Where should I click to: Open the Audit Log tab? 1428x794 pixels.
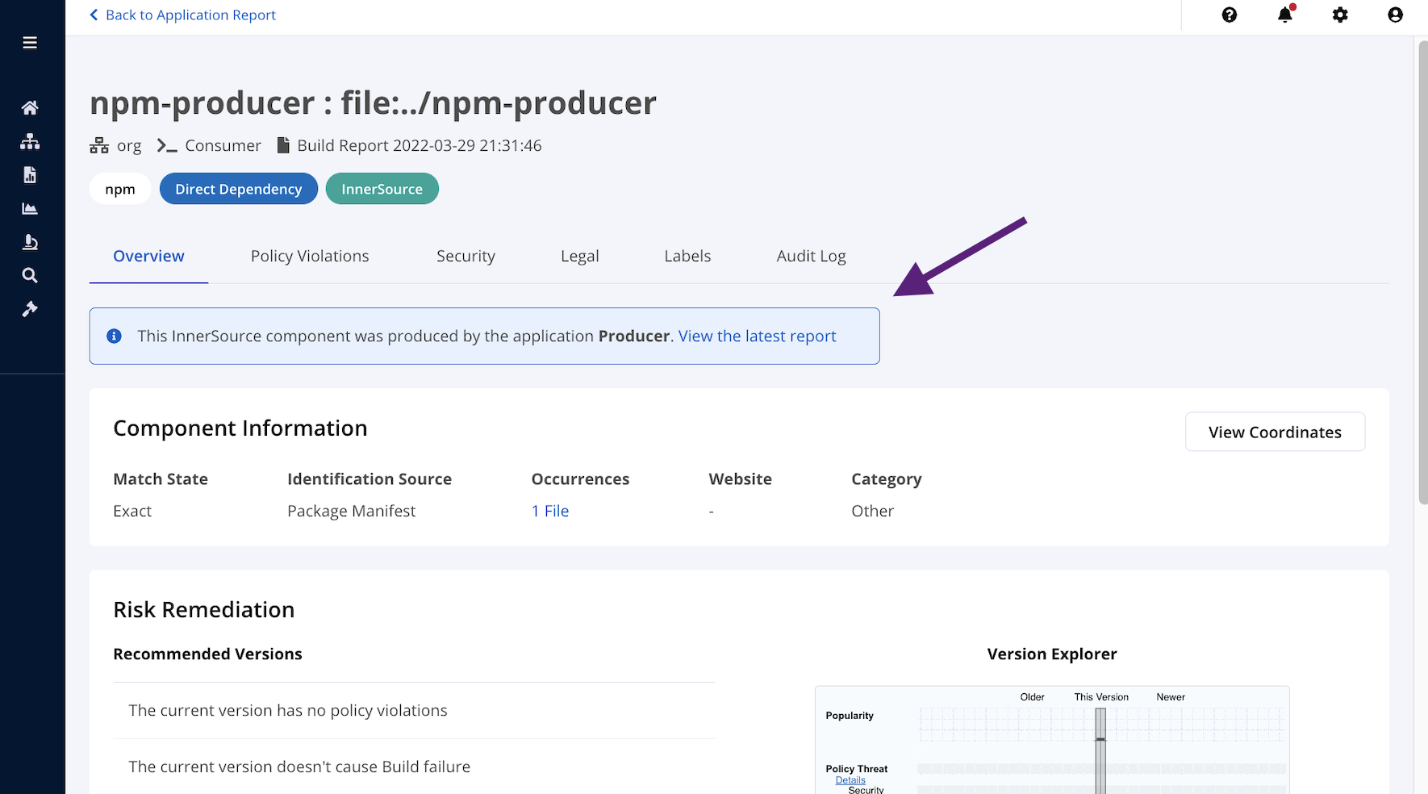[x=811, y=256]
